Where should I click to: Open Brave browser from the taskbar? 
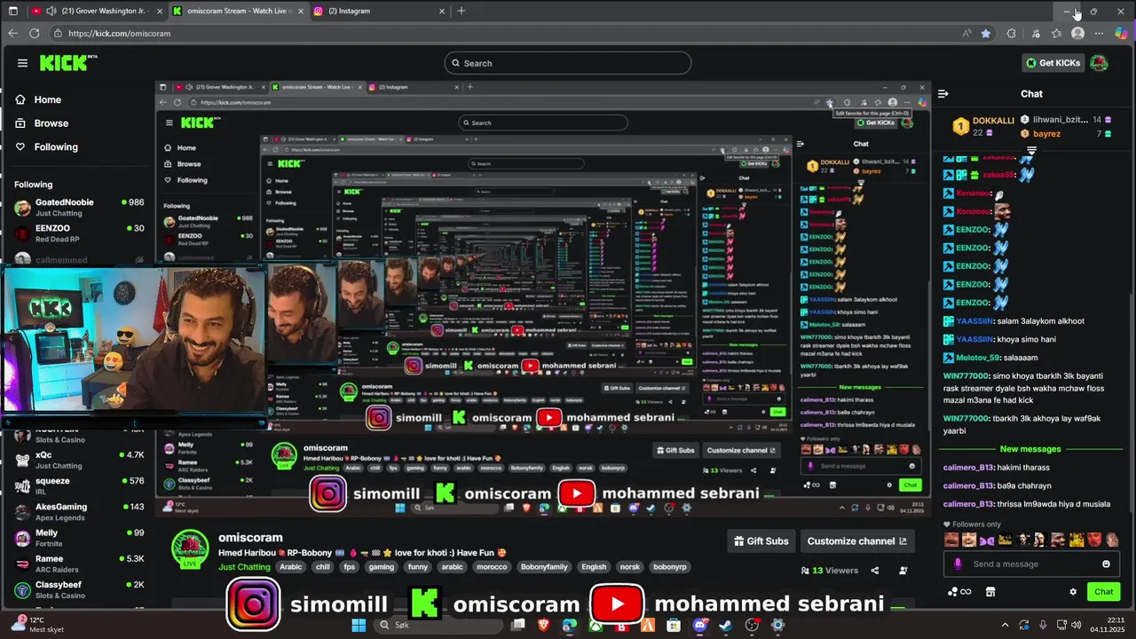(543, 625)
